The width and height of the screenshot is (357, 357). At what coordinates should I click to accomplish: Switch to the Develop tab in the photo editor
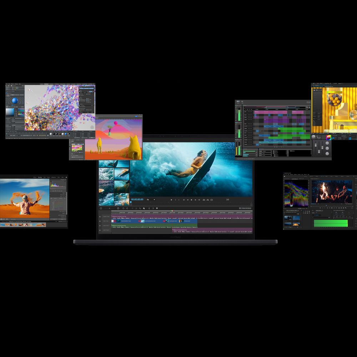coord(40,177)
